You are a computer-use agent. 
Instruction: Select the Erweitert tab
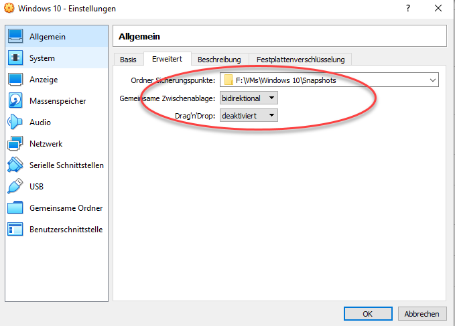click(x=167, y=59)
